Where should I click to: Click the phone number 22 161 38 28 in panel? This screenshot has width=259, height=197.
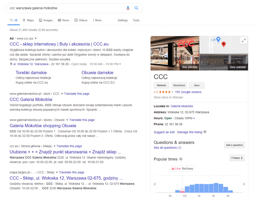[x=174, y=124]
